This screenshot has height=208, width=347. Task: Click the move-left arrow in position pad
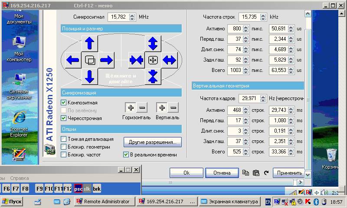point(72,59)
